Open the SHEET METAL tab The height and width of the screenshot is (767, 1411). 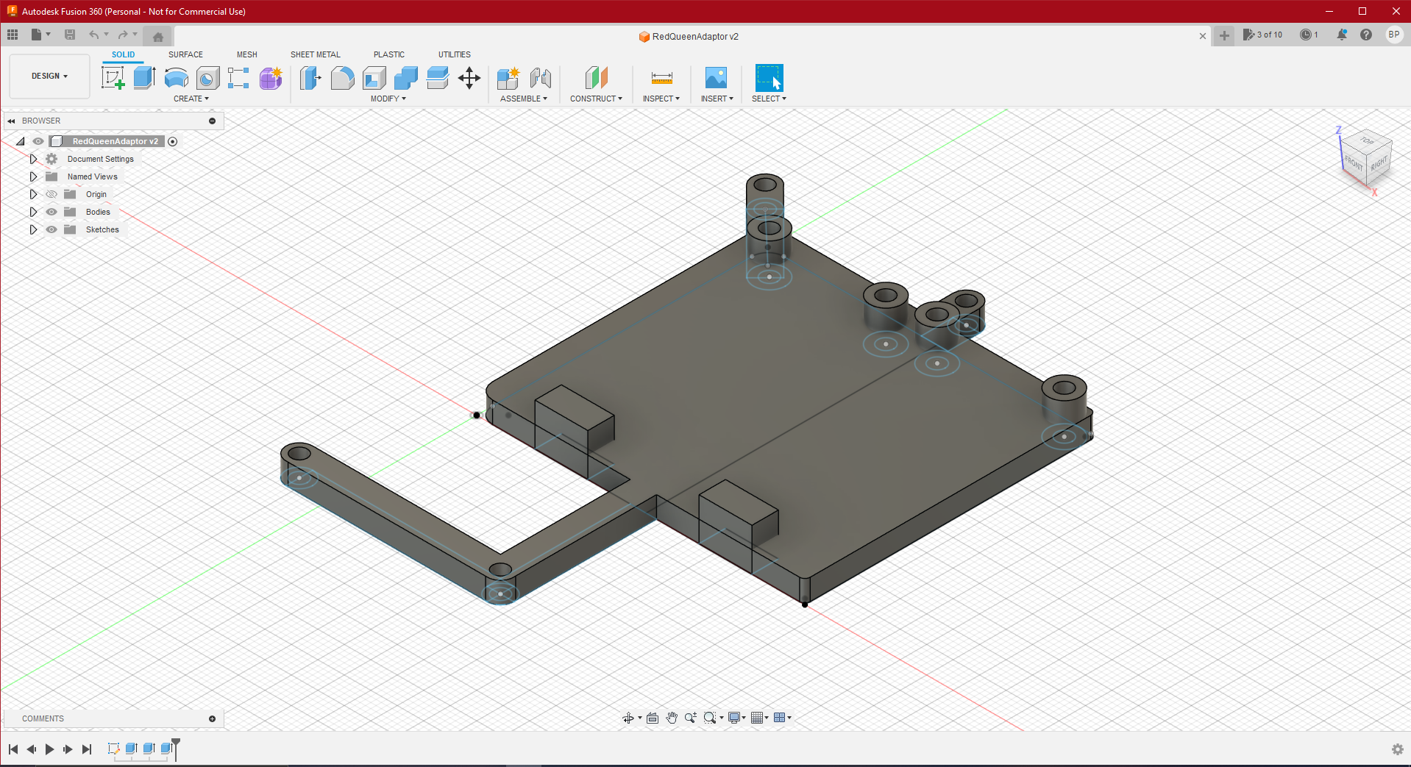pos(315,54)
